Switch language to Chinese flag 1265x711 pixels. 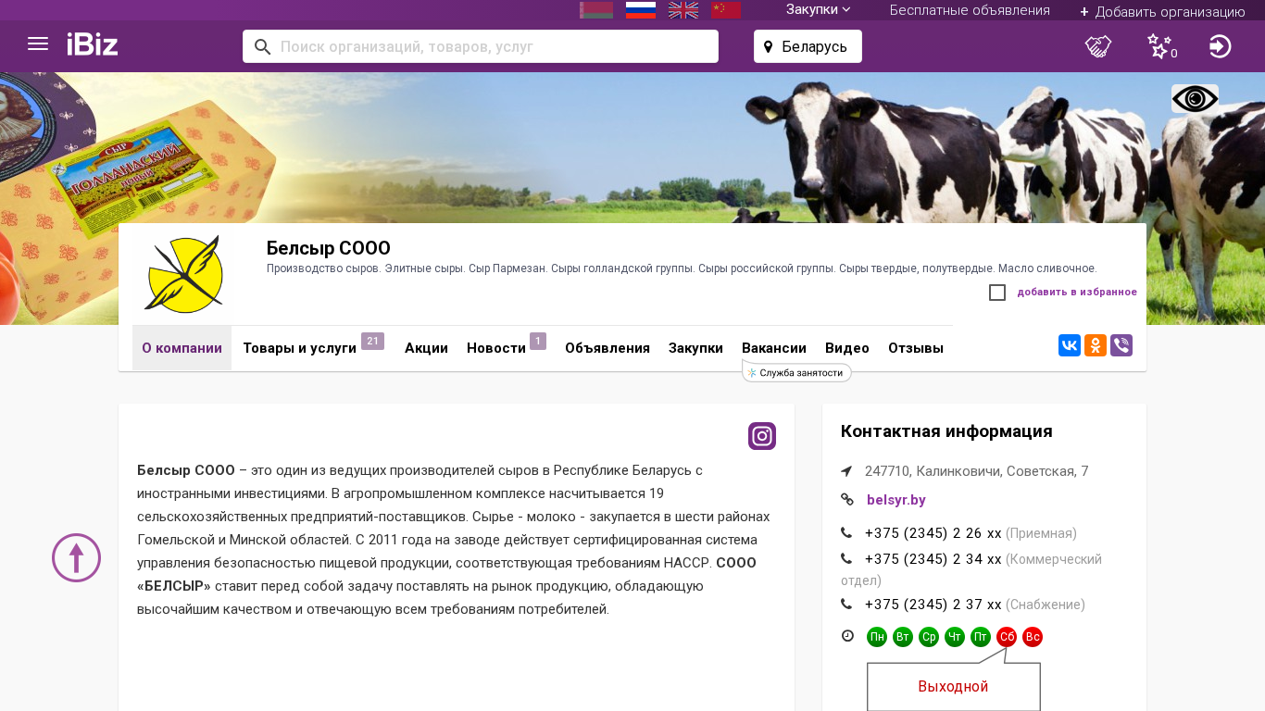click(726, 10)
